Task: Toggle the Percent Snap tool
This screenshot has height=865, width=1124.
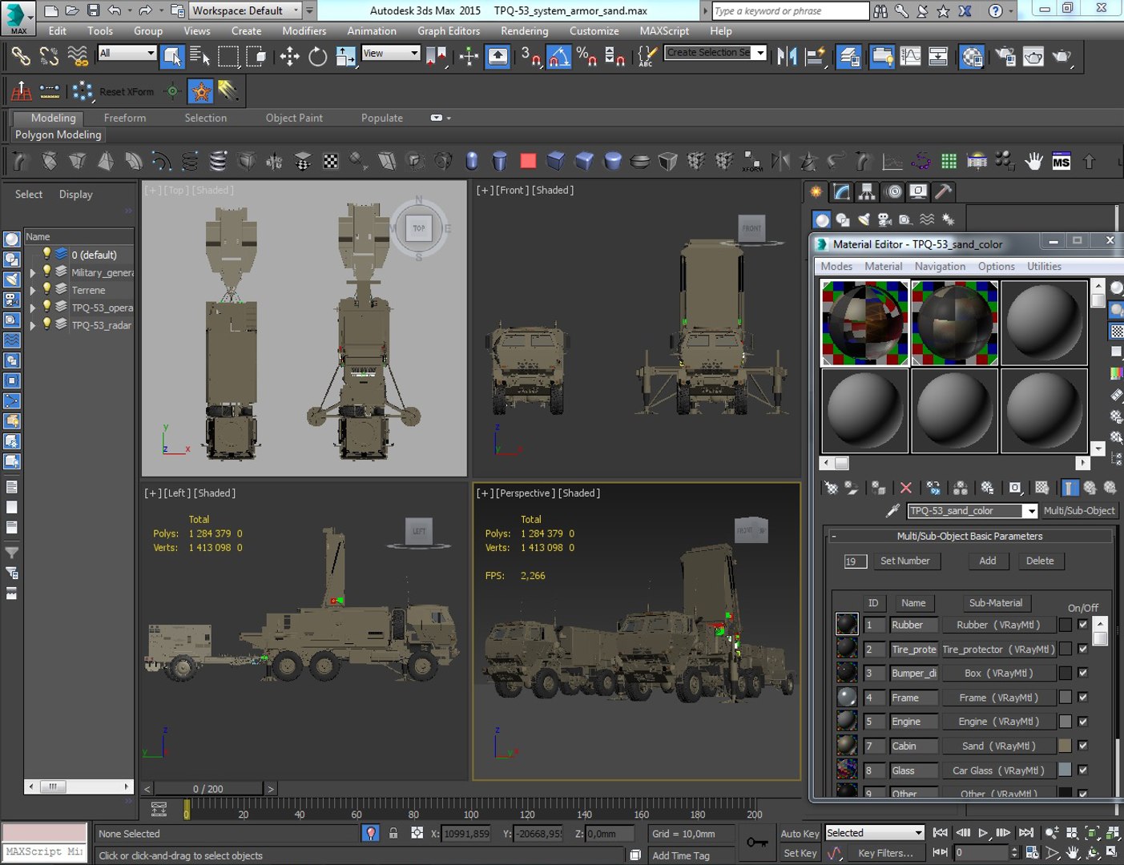Action: click(586, 56)
